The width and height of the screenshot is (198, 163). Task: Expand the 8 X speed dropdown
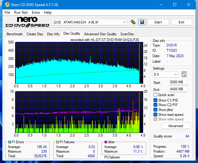(166, 74)
